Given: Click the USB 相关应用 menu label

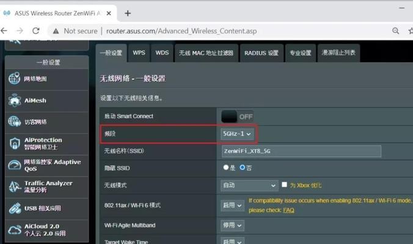Looking at the screenshot, I should 43,209.
